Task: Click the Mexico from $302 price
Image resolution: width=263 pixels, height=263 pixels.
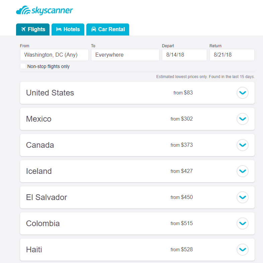Action: pyautogui.click(x=182, y=119)
